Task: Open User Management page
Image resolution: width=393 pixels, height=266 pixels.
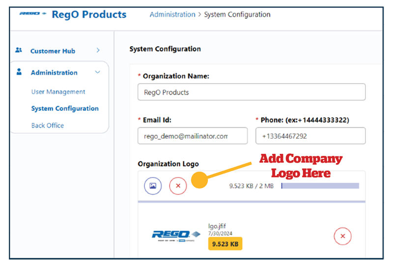Action: pos(58,92)
